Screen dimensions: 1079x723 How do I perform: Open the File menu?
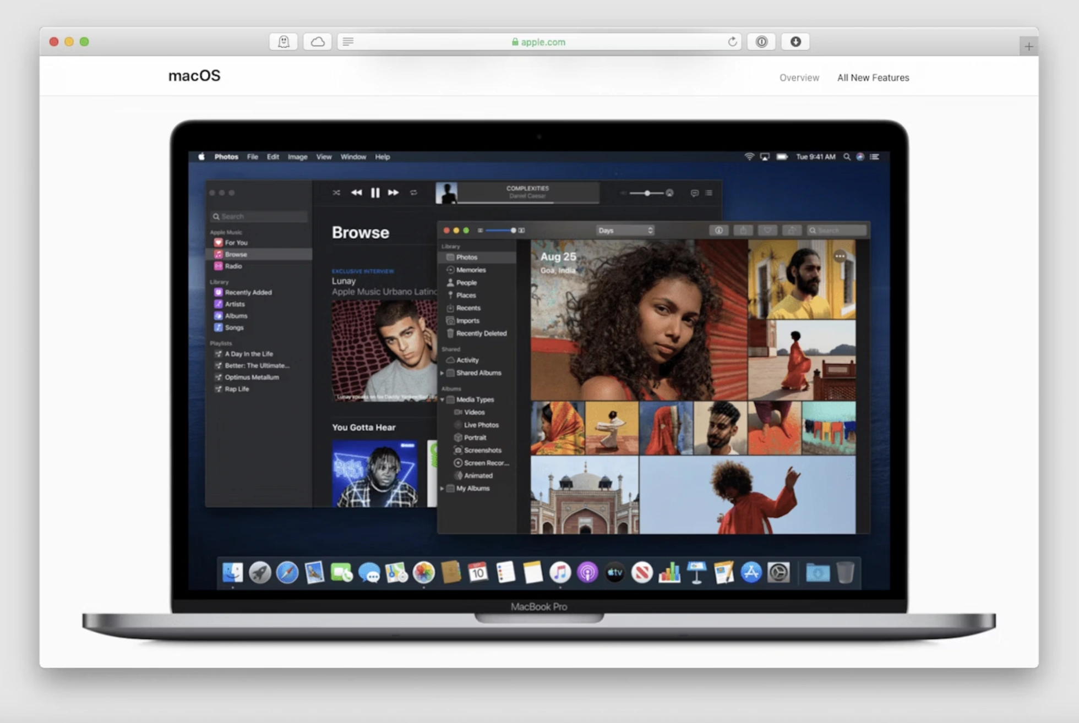coord(253,157)
